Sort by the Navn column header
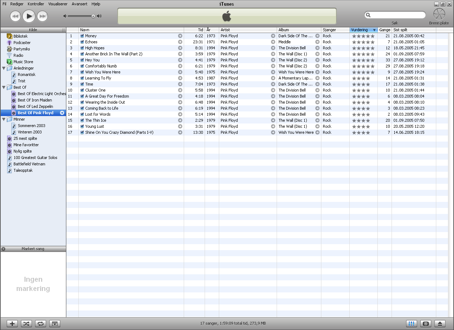454x330 pixels. (131, 30)
